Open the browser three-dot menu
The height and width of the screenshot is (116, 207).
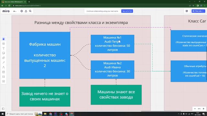point(205,6)
